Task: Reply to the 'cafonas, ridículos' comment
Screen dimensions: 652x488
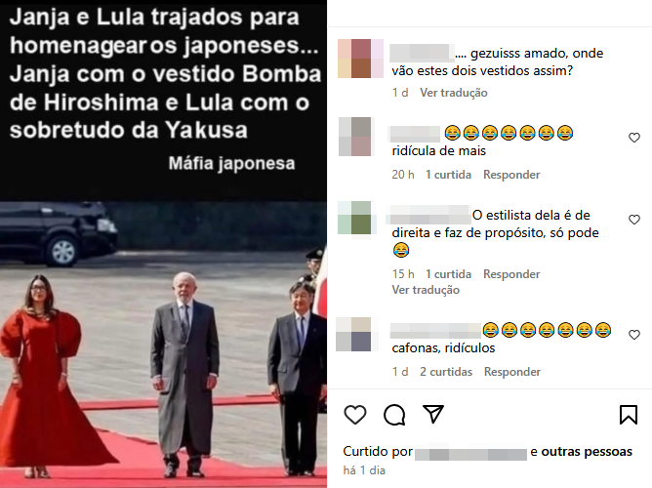Action: click(x=512, y=372)
